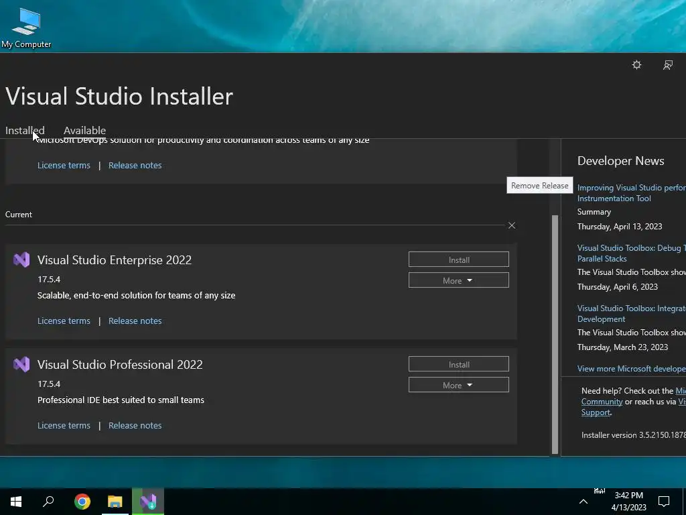Open Release notes under the DevOps product
The height and width of the screenshot is (515, 686).
[135, 166]
